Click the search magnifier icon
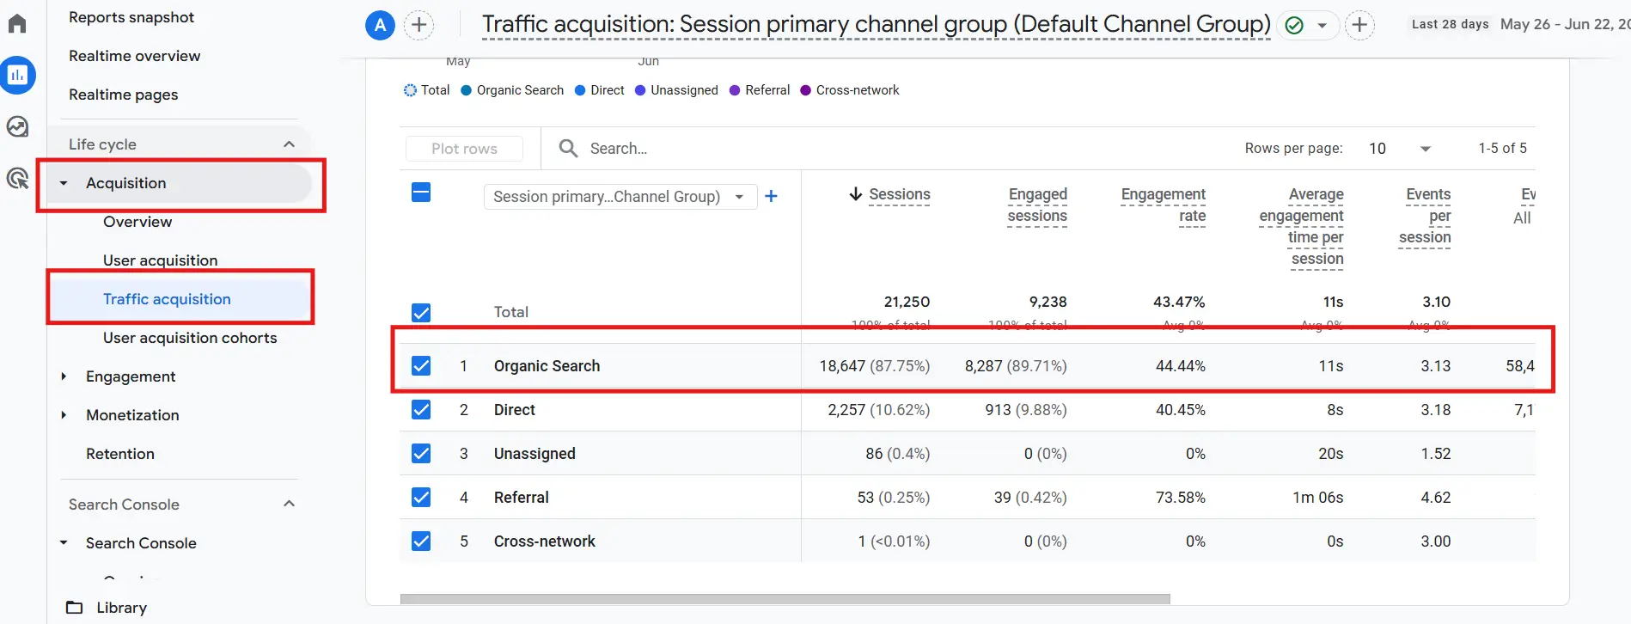The image size is (1631, 624). click(x=568, y=148)
